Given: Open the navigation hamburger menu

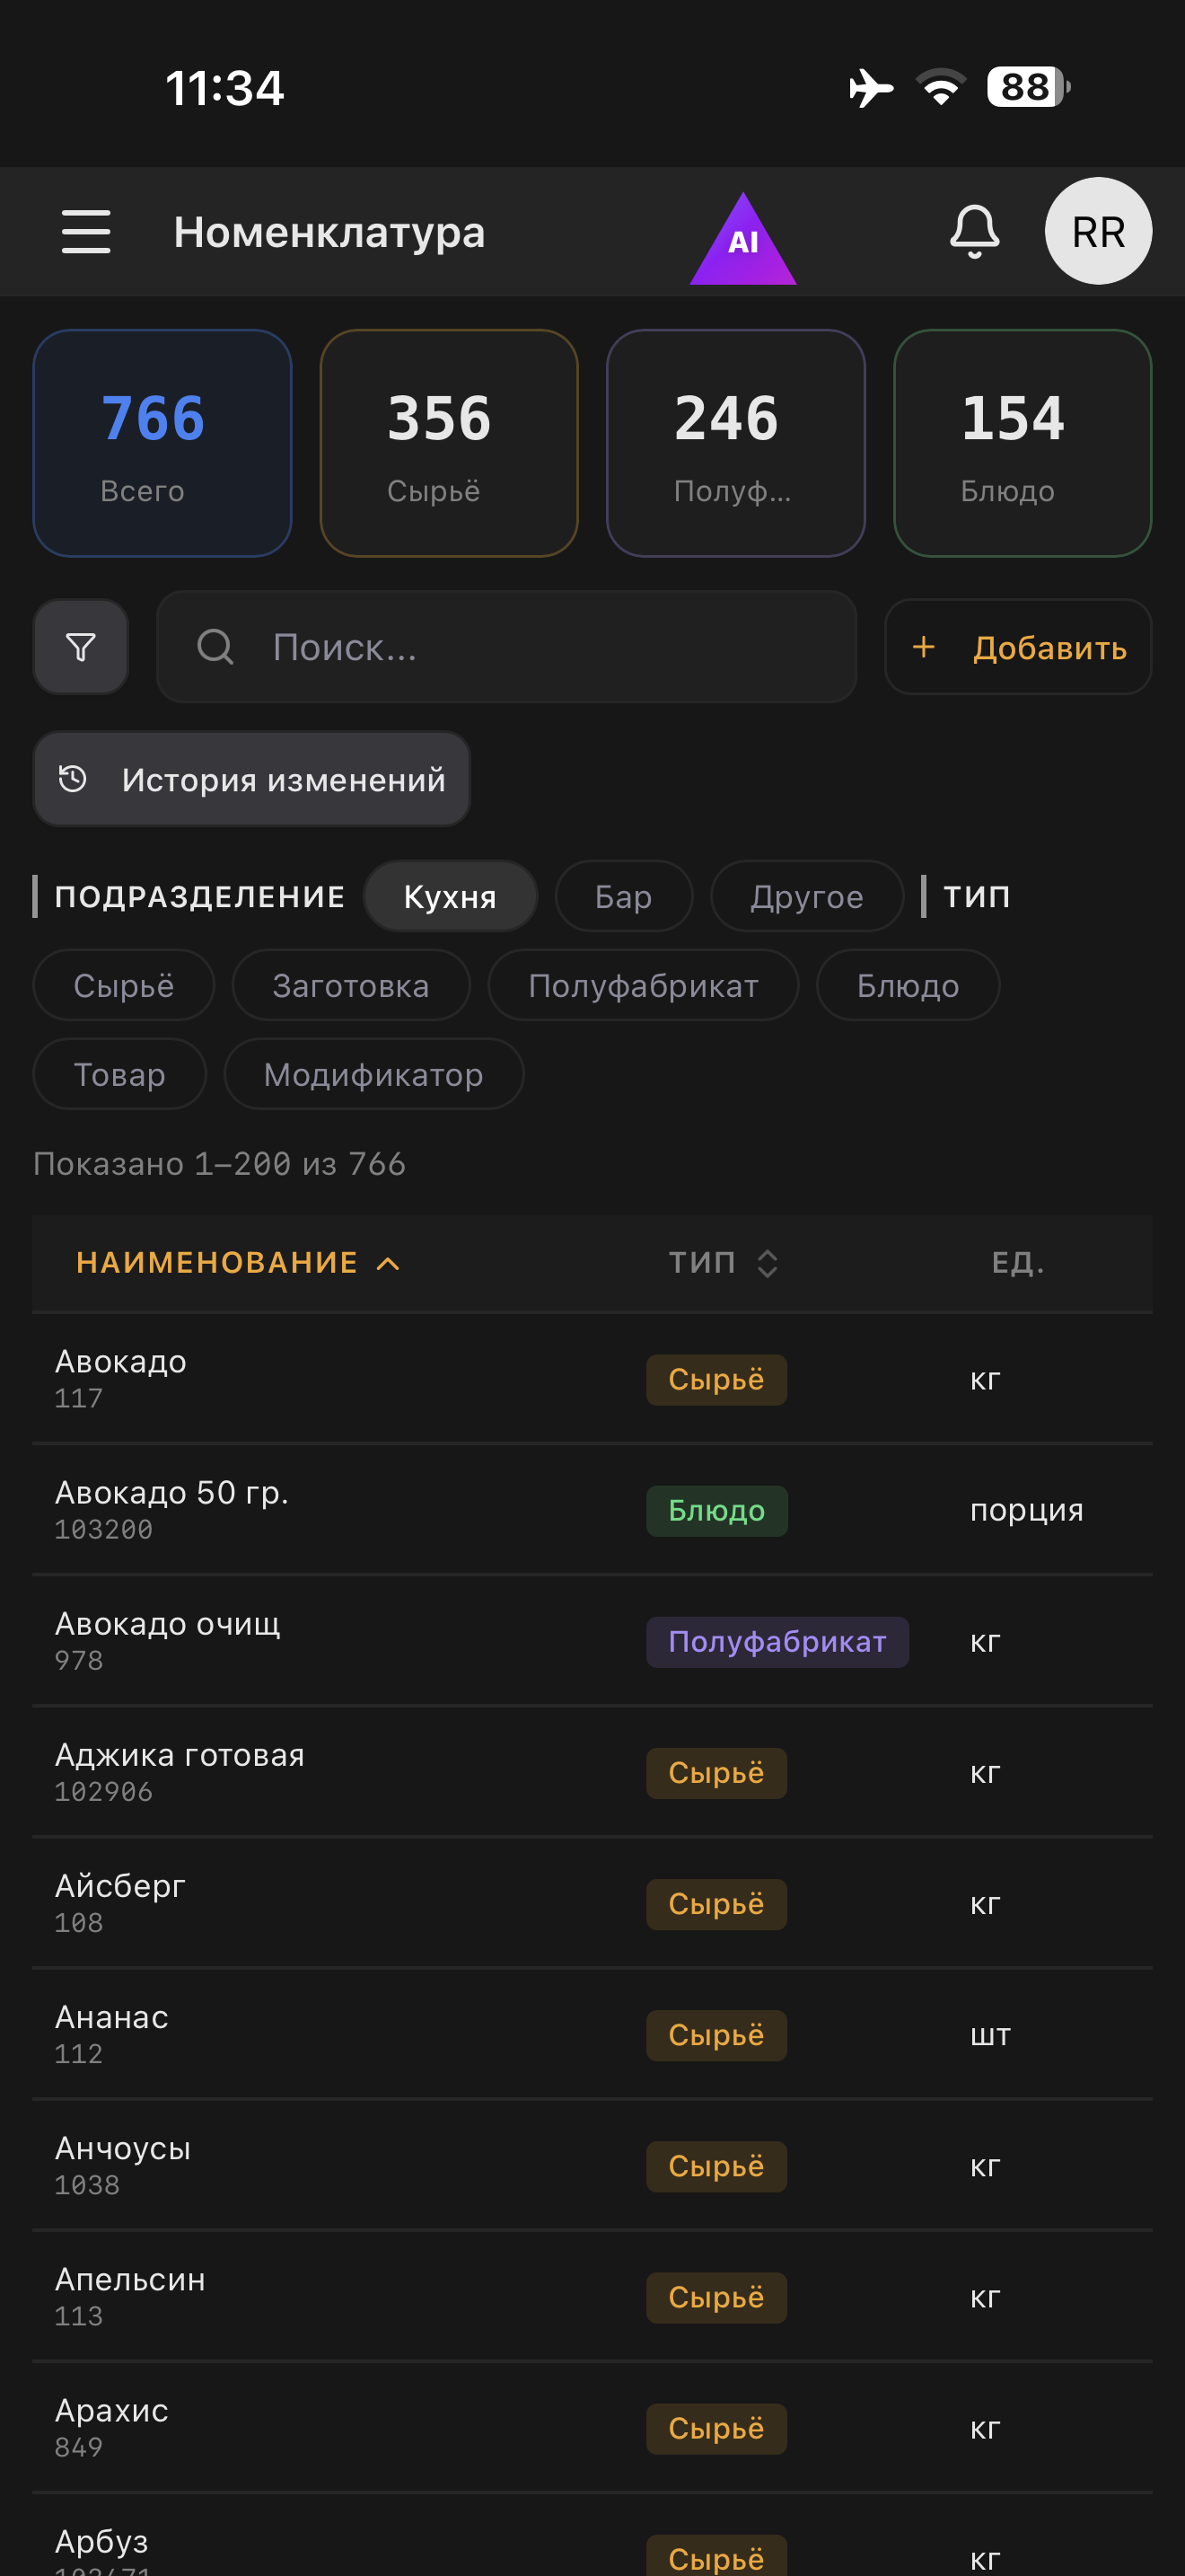Looking at the screenshot, I should tap(85, 232).
